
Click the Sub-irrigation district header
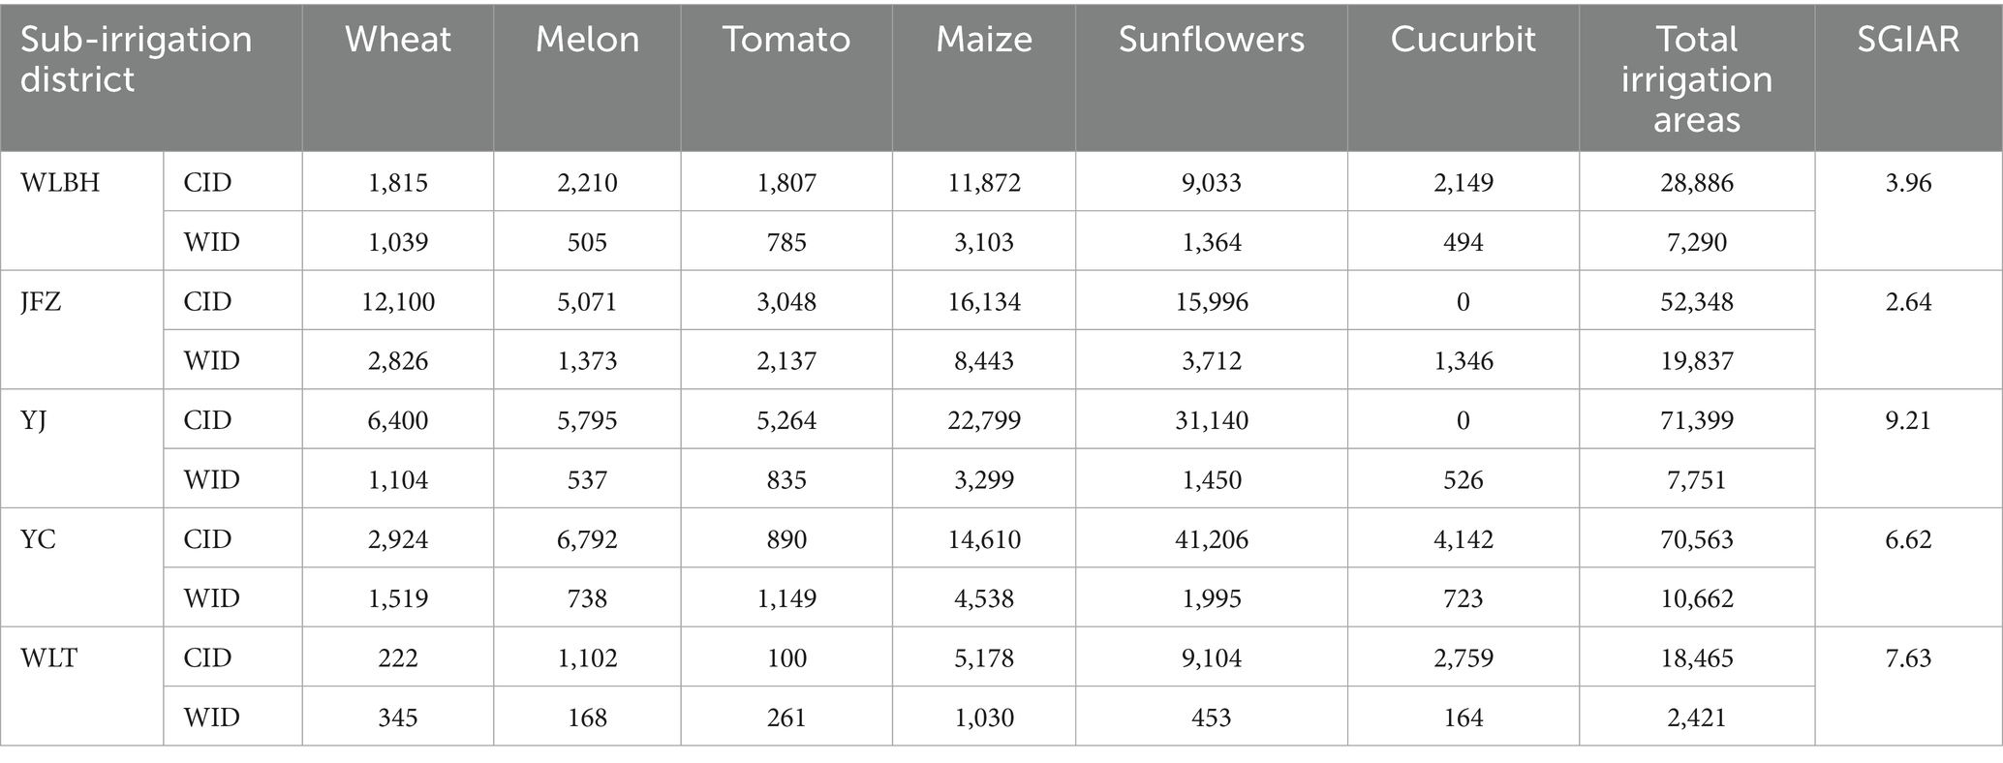136,59
